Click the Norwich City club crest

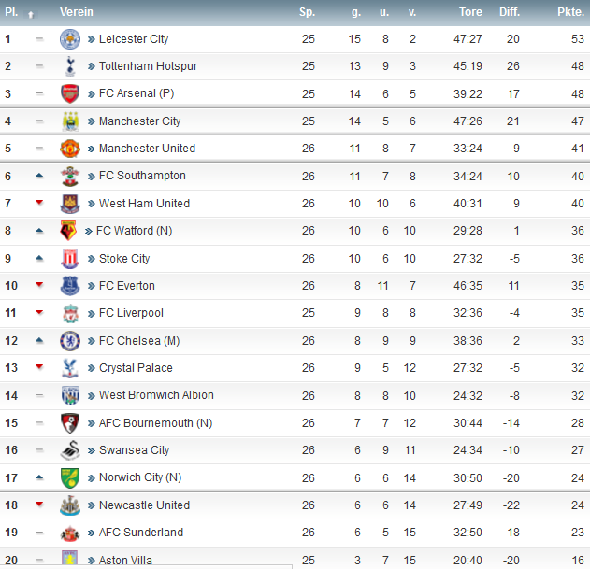point(70,477)
